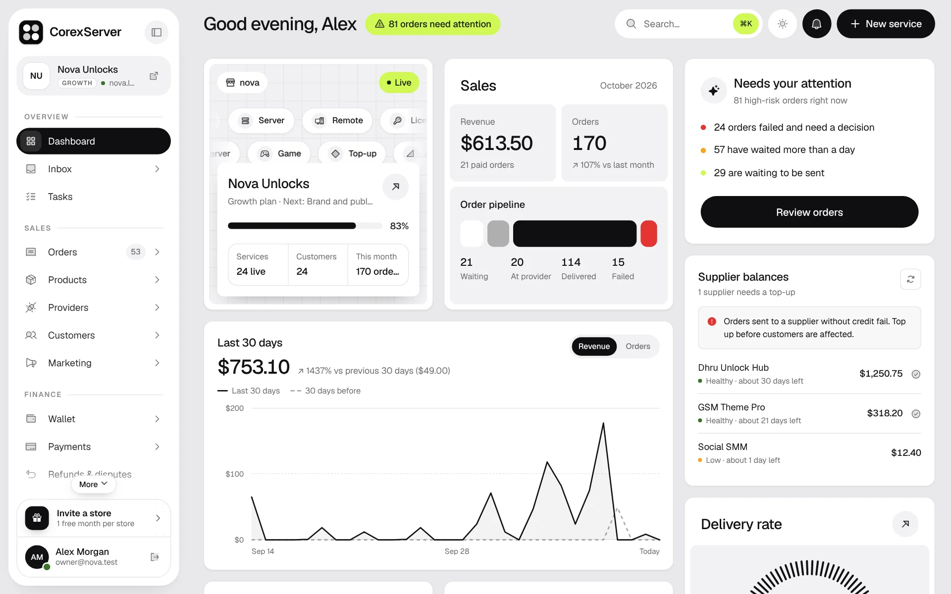
Task: Open the Invite a store promotion
Action: tap(94, 518)
